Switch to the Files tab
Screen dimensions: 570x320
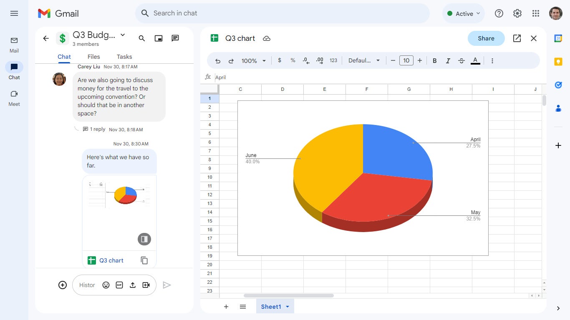coord(94,57)
